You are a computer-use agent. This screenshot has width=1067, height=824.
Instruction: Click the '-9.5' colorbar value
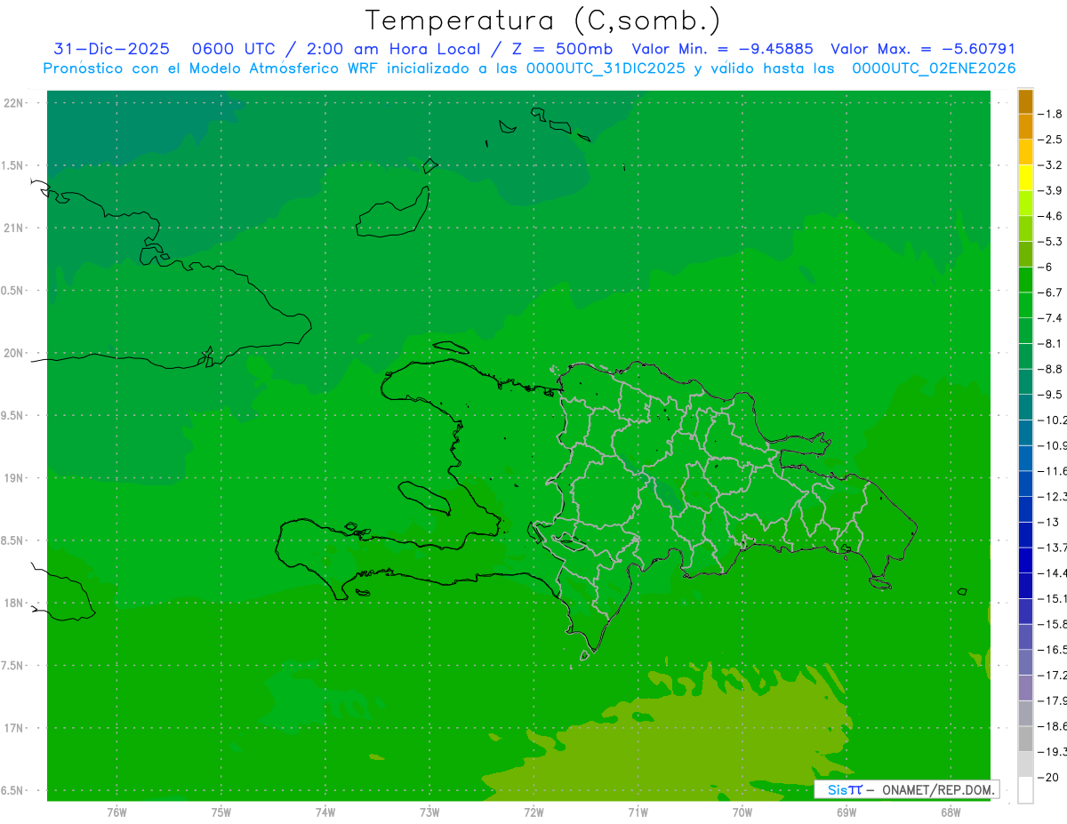[1051, 395]
